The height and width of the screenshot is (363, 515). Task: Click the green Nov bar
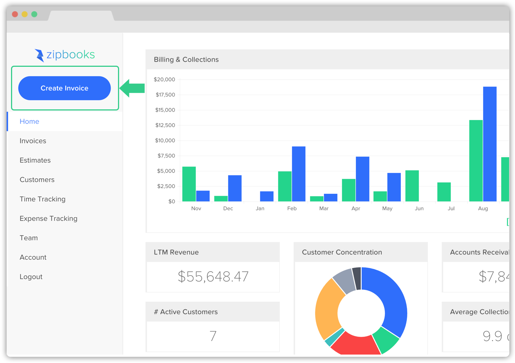tap(189, 184)
